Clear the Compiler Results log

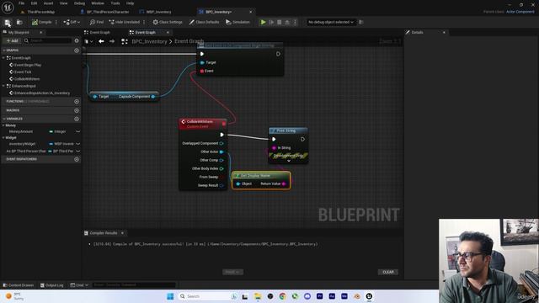[388, 272]
